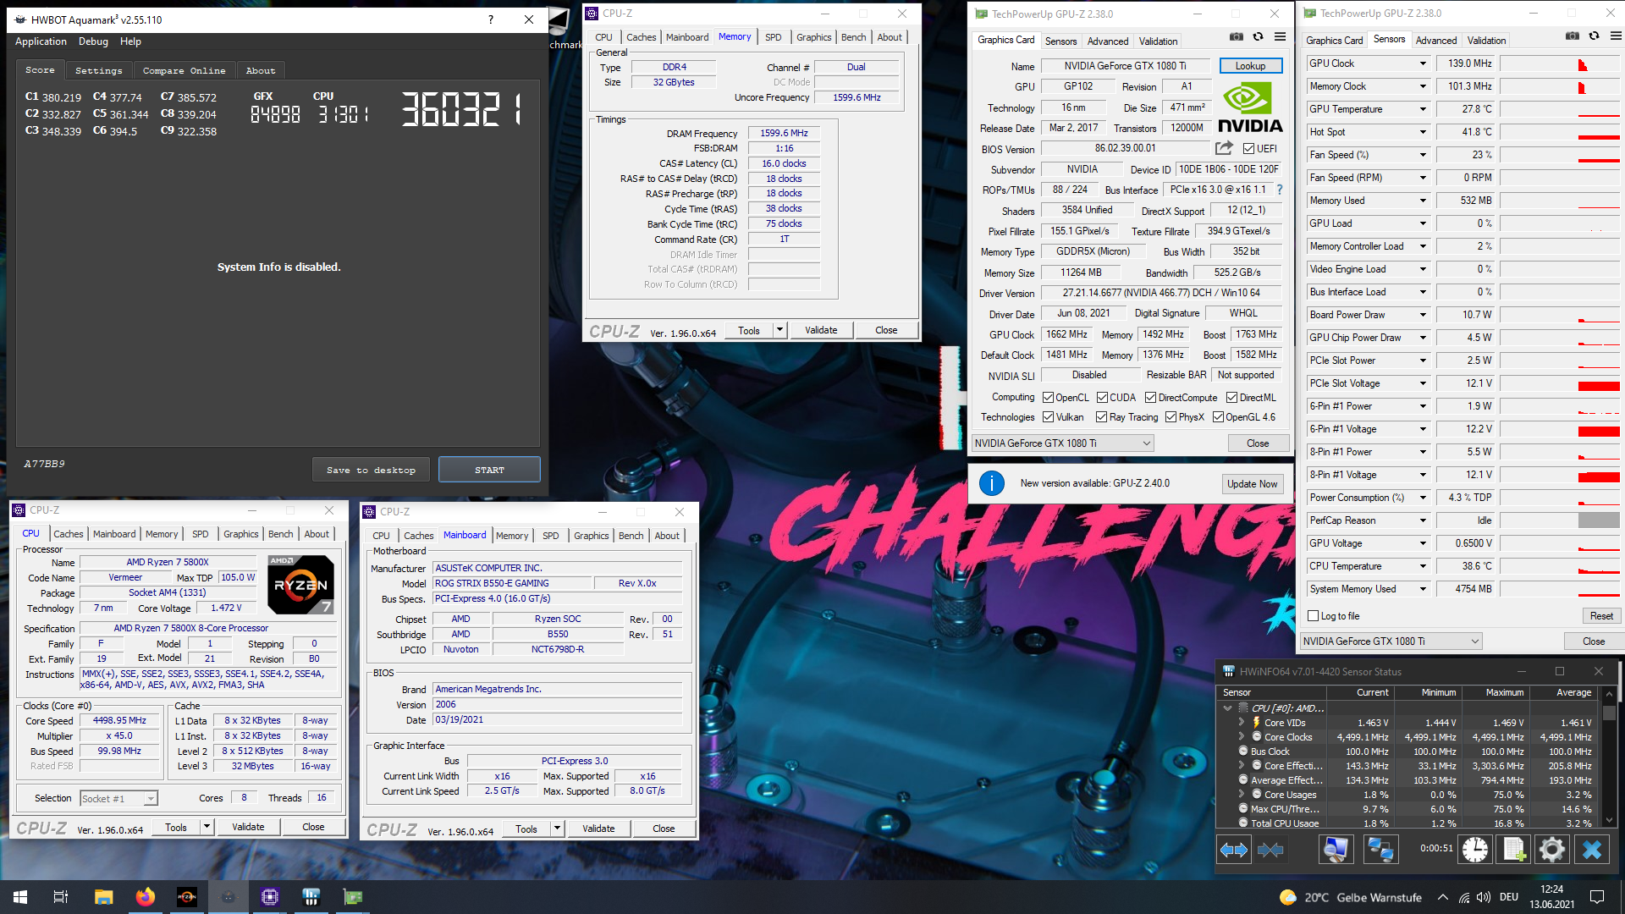Open HWiNFO sensor monitor magnifier icon
The height and width of the screenshot is (914, 1625).
pyautogui.click(x=1336, y=850)
